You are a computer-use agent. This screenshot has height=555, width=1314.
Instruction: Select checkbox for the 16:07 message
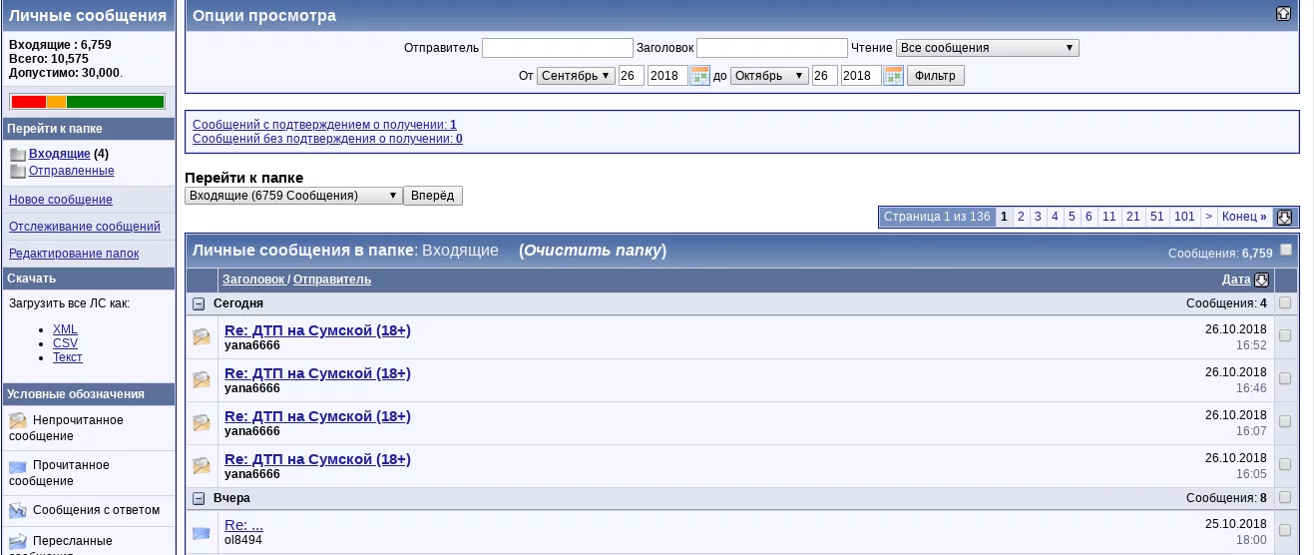click(1285, 421)
